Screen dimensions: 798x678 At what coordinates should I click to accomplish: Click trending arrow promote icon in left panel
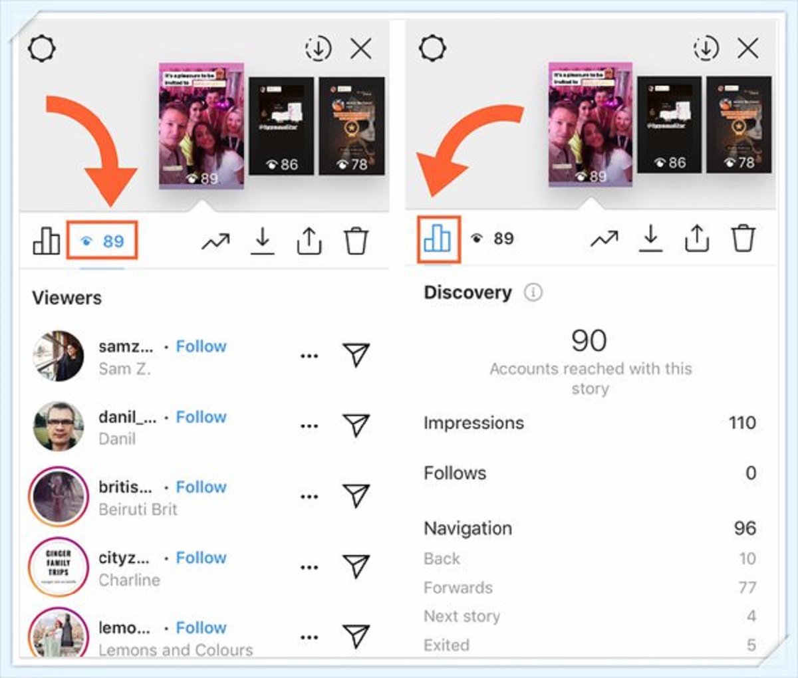[215, 242]
